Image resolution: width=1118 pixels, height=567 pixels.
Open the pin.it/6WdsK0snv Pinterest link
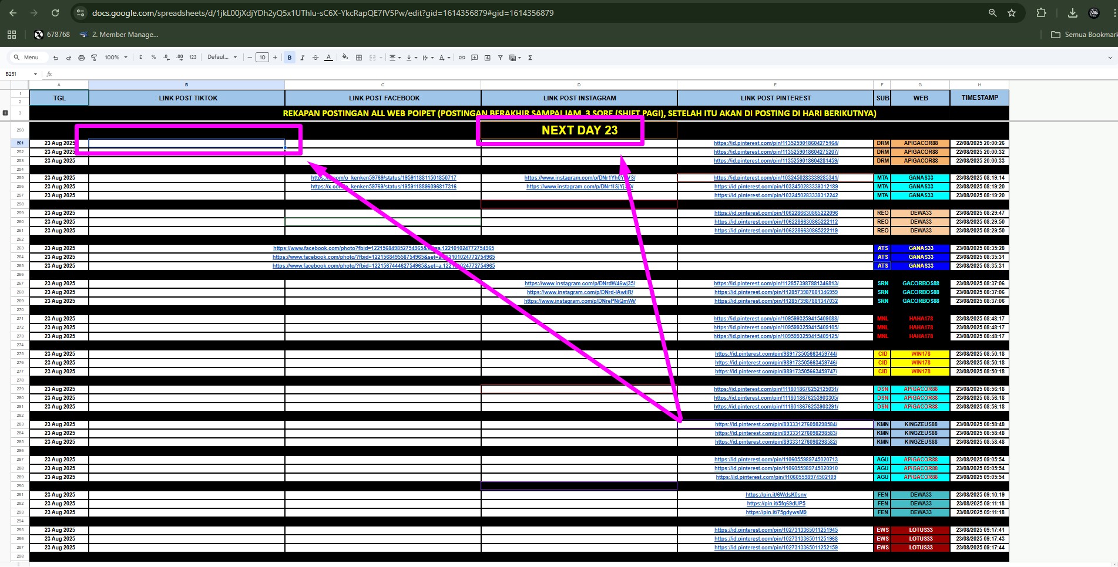pyautogui.click(x=775, y=495)
